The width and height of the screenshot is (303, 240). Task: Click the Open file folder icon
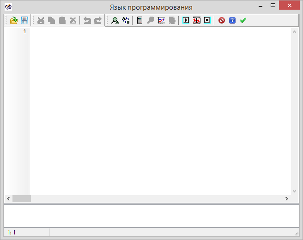point(14,20)
